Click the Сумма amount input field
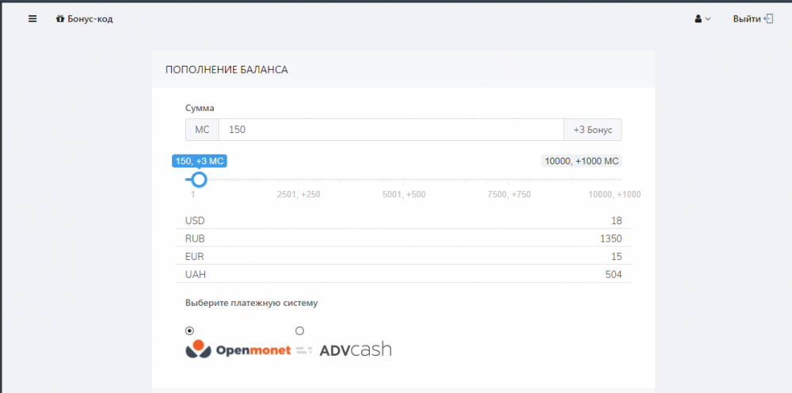792x393 pixels. click(390, 129)
